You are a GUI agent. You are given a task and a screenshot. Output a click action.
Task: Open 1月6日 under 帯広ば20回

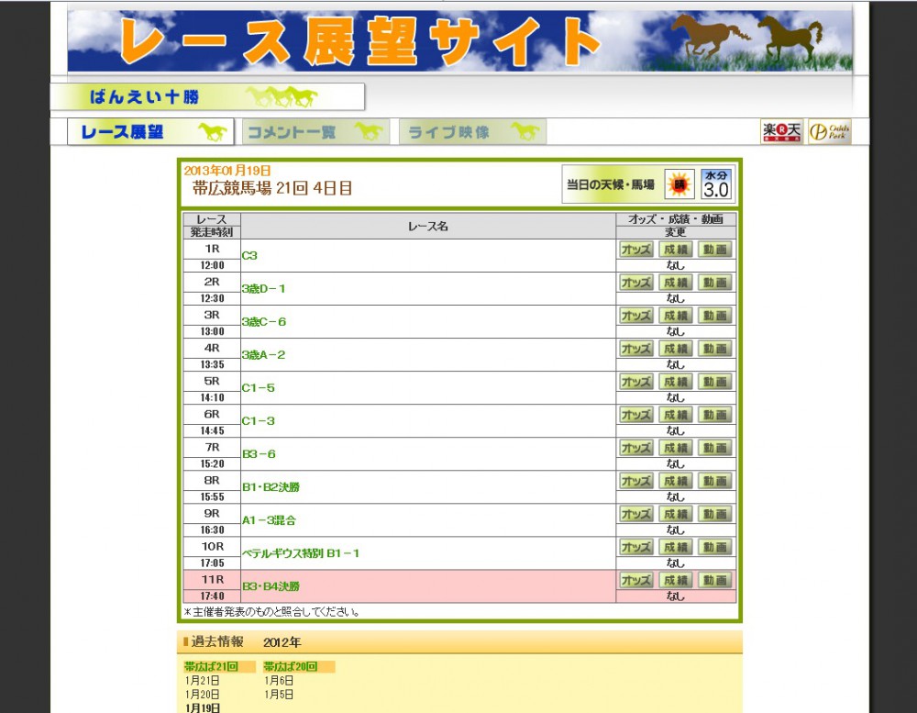[279, 681]
